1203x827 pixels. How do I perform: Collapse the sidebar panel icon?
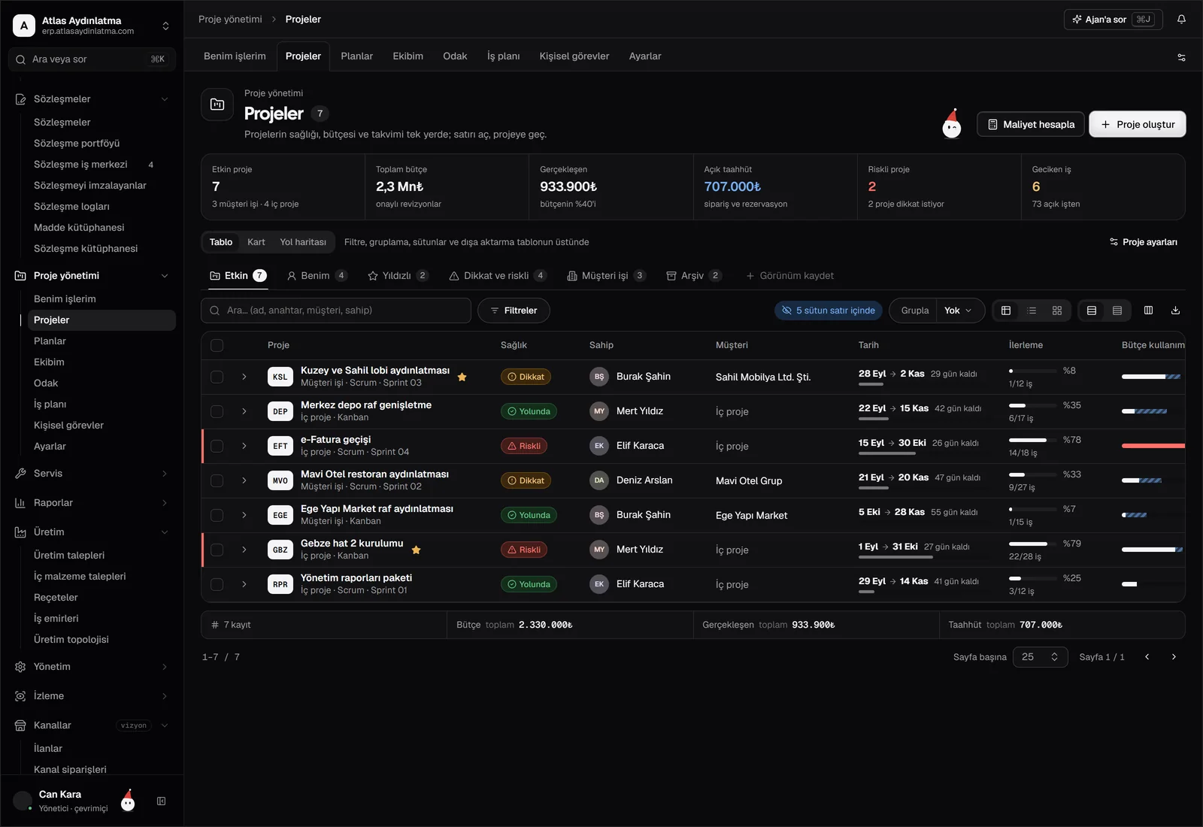click(x=161, y=801)
